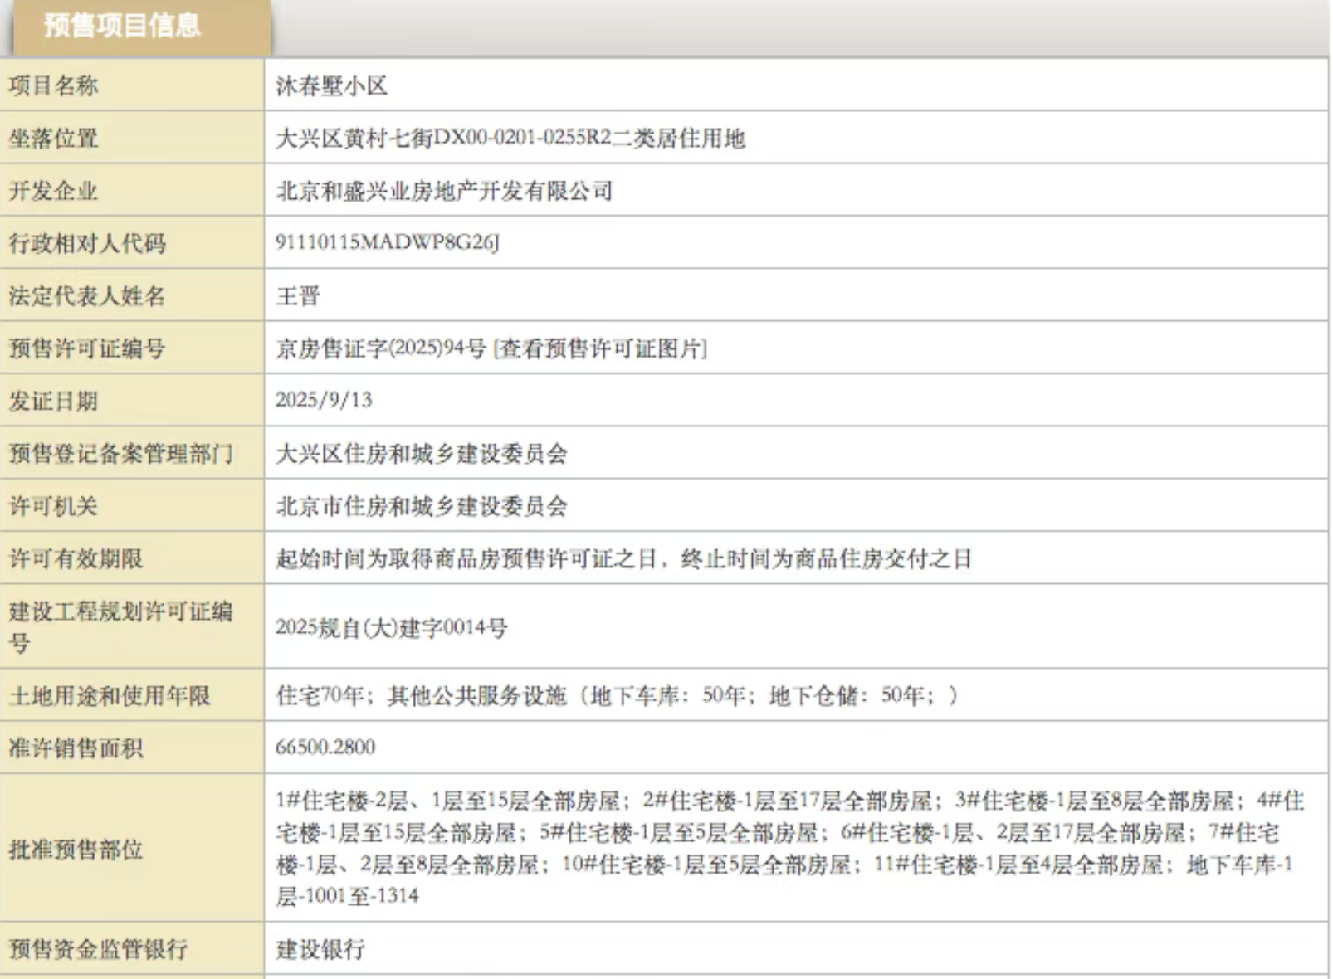Click 北京市住房和城乡建设委员会 authority value

[422, 506]
